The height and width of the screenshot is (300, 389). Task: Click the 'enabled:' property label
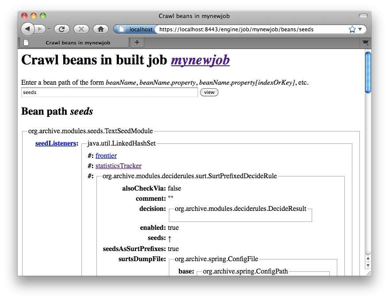pos(153,228)
